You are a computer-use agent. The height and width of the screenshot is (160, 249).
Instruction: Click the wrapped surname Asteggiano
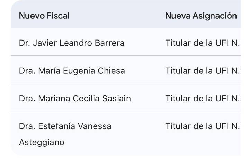[x=42, y=142]
